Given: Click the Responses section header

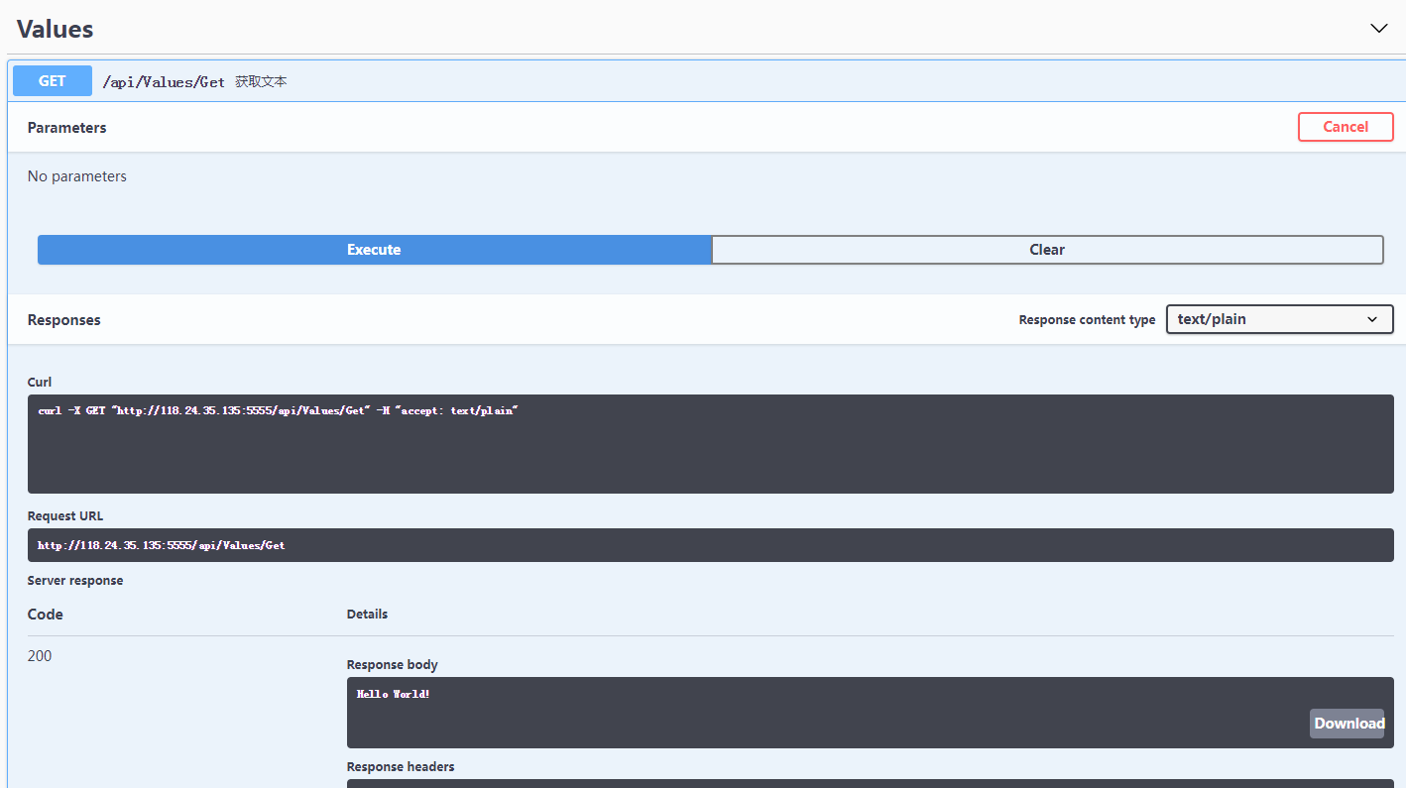Looking at the screenshot, I should [x=64, y=320].
